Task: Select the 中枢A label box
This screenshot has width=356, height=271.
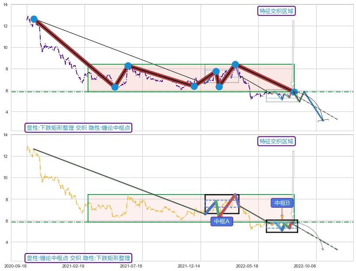Action: [x=222, y=222]
